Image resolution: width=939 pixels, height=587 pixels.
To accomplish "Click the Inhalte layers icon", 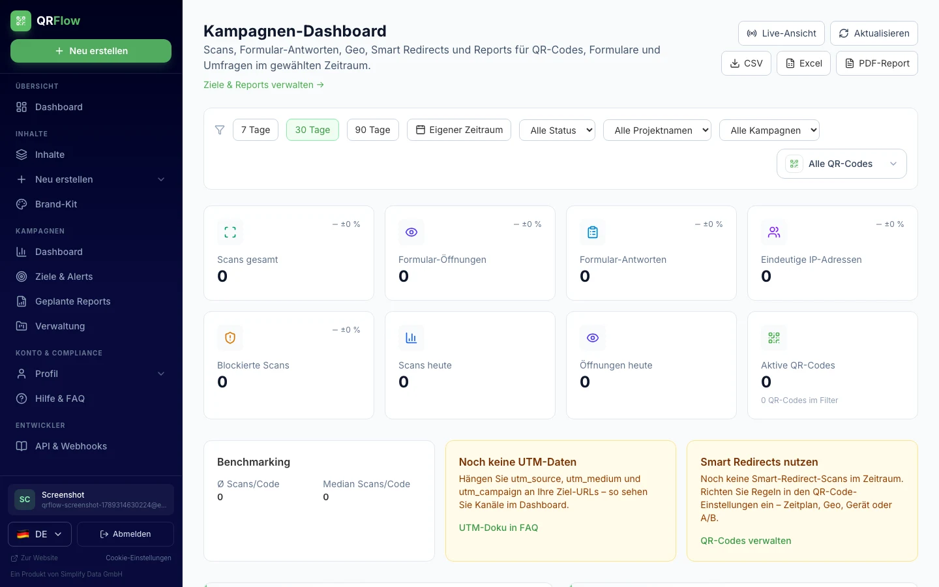I will [22, 155].
